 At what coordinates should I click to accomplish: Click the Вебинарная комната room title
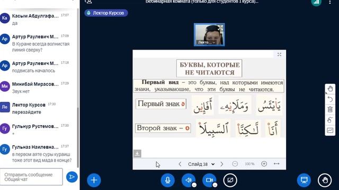(x=202, y=2)
